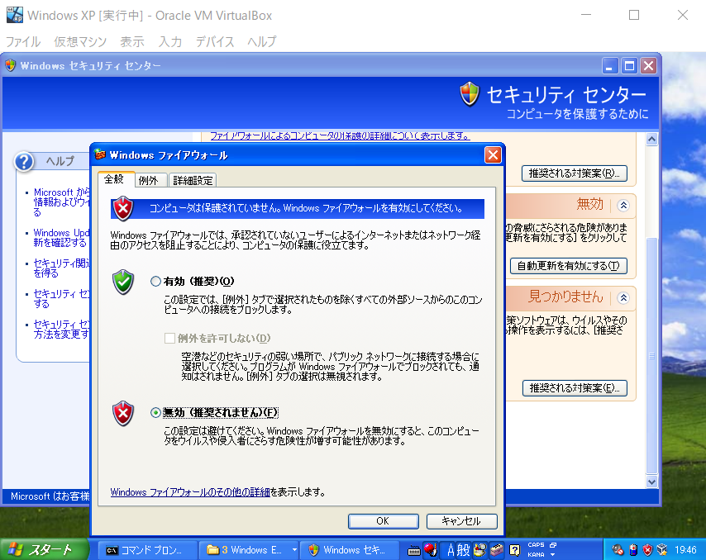Open the スタート menu
The width and height of the screenshot is (706, 560).
pos(44,549)
